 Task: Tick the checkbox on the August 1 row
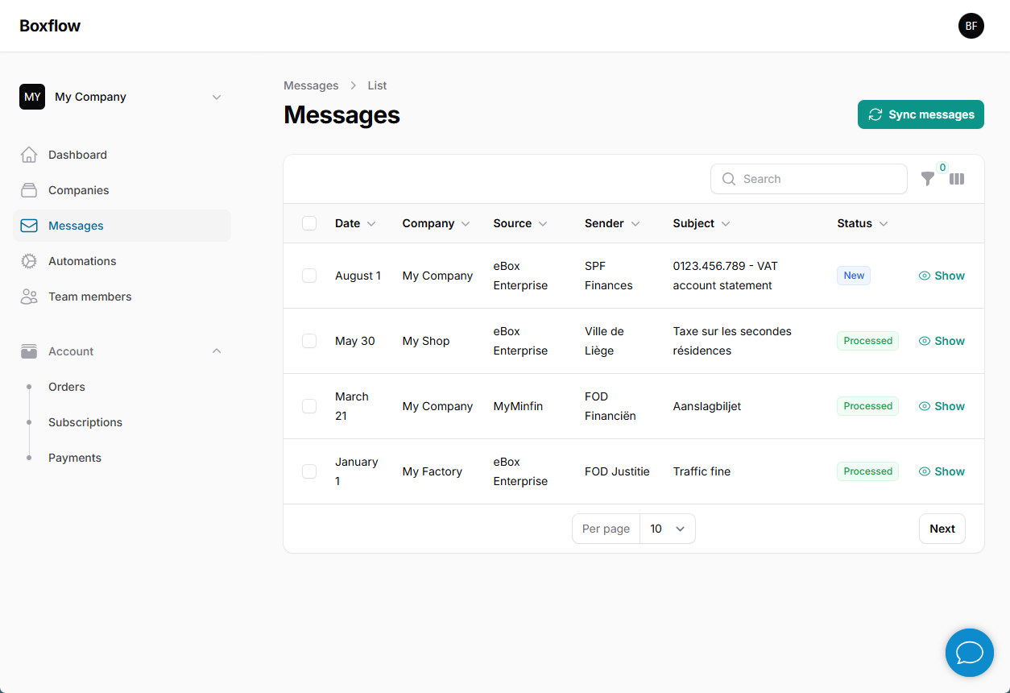(309, 275)
